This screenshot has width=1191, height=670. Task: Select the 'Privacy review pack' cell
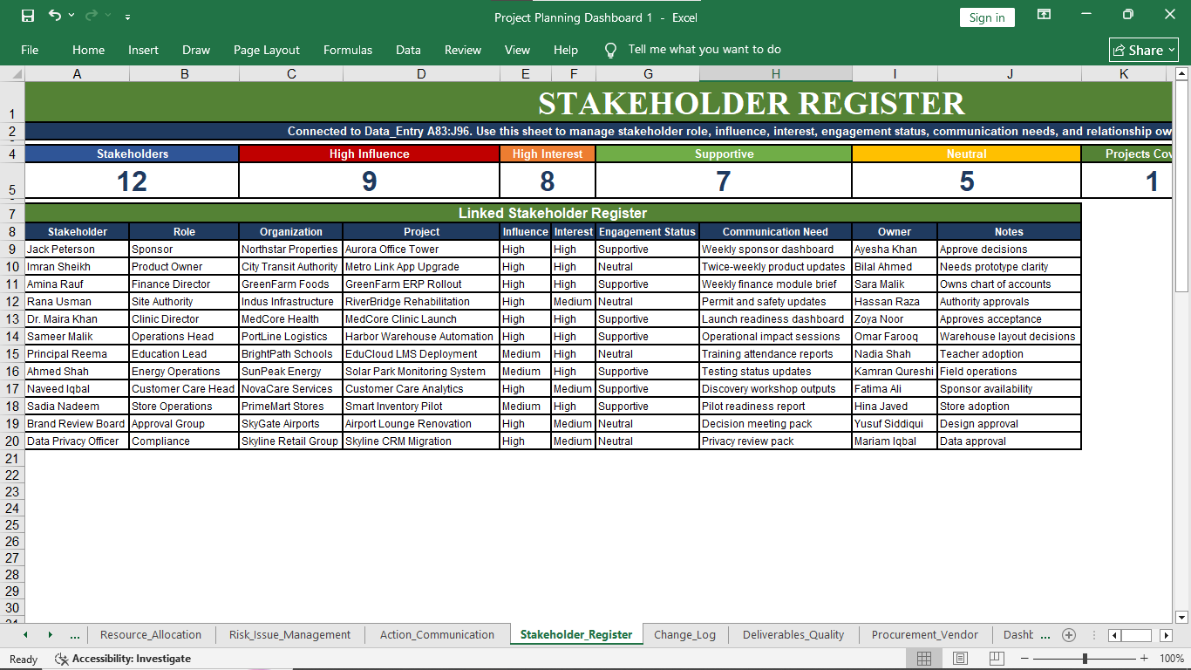775,441
